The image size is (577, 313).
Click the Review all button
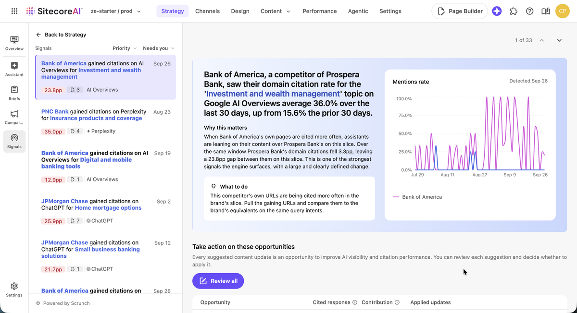[x=218, y=281]
